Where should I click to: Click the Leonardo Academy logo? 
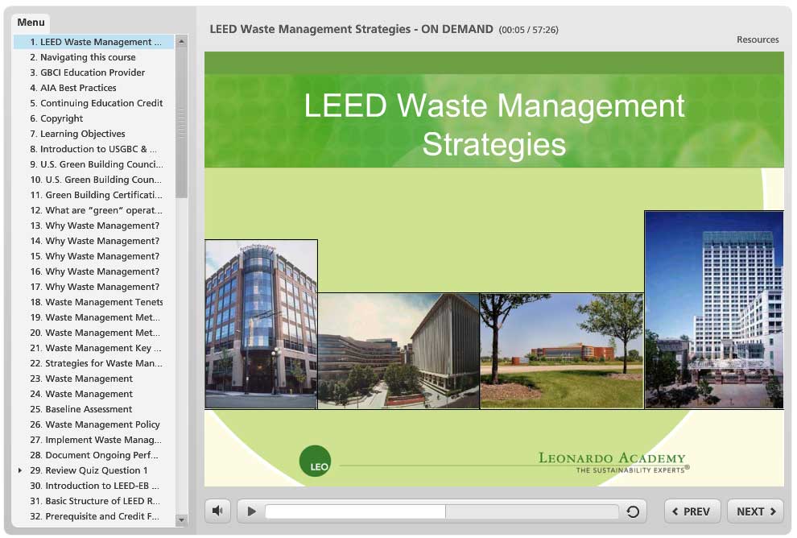coord(613,462)
